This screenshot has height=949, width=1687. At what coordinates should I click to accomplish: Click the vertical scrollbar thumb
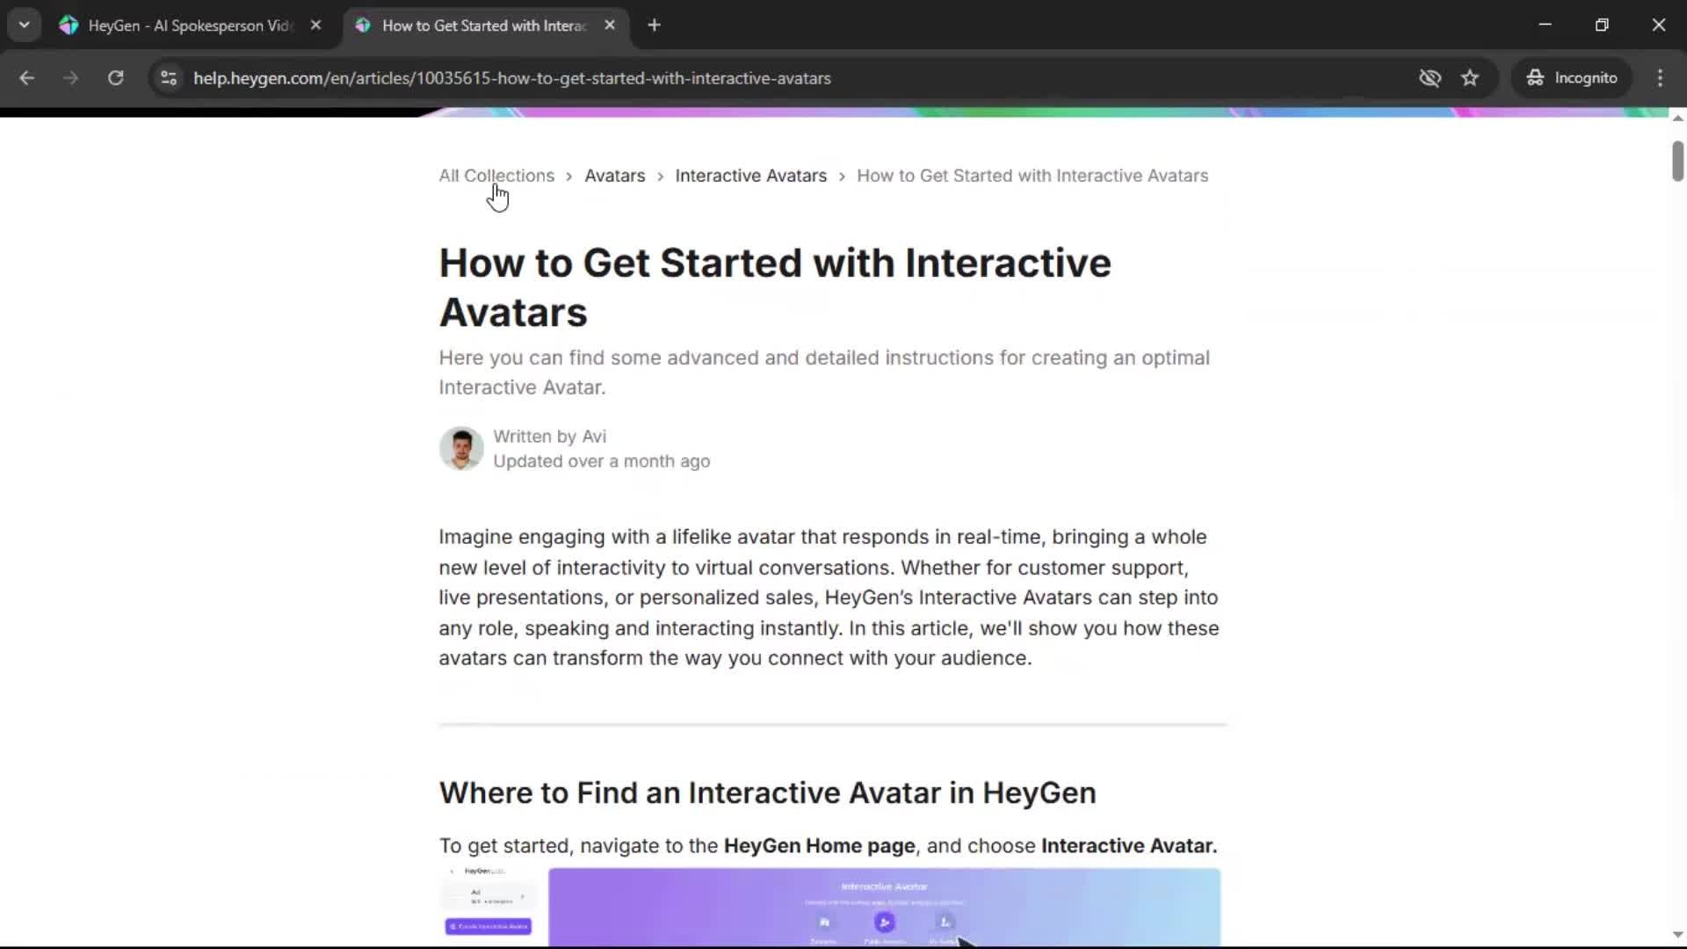point(1677,161)
